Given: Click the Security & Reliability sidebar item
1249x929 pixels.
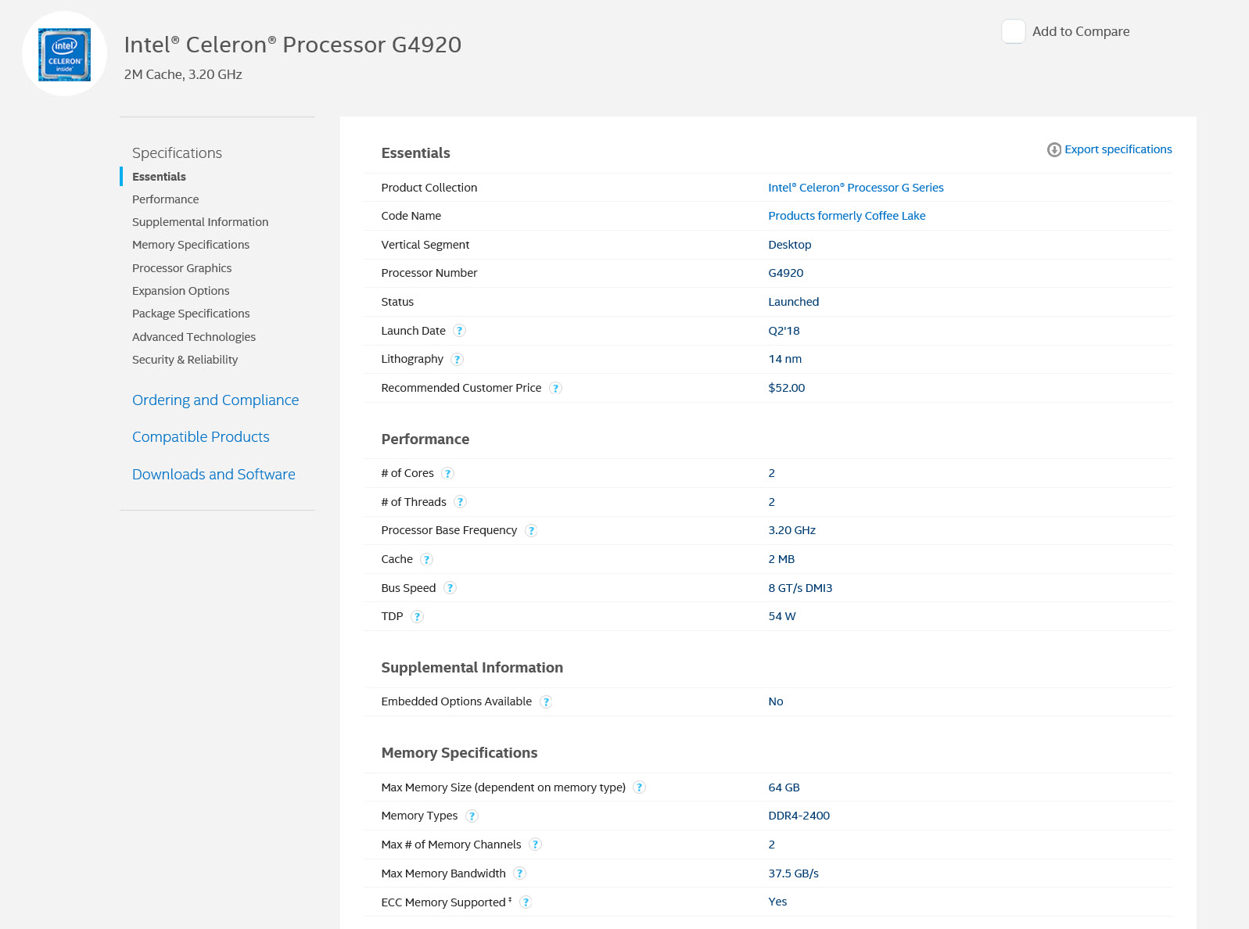Looking at the screenshot, I should (185, 360).
